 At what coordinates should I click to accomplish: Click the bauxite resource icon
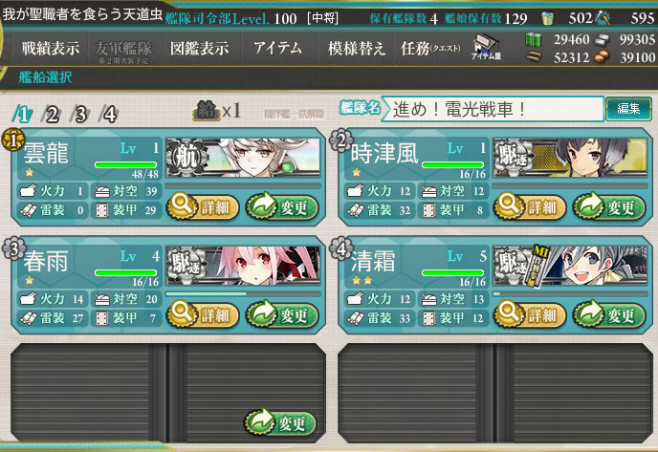coord(603,57)
